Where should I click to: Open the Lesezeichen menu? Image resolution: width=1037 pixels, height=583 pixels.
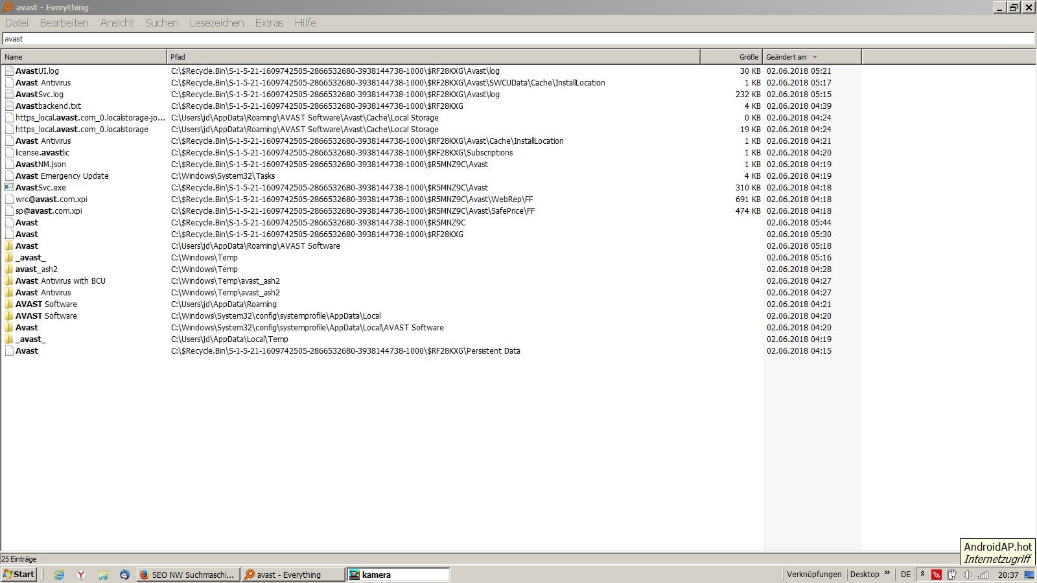[216, 23]
